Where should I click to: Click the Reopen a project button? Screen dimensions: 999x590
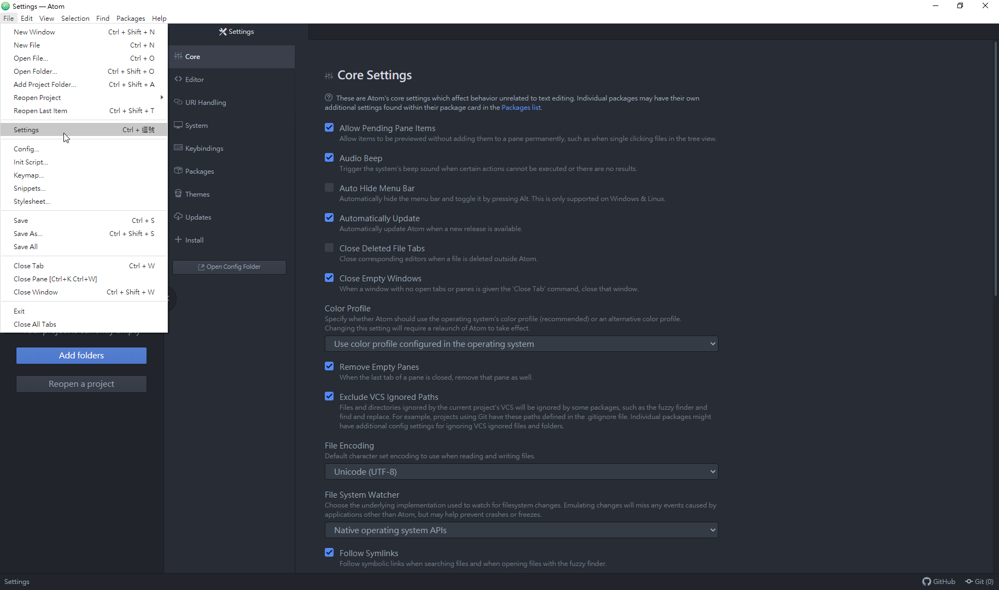click(81, 383)
